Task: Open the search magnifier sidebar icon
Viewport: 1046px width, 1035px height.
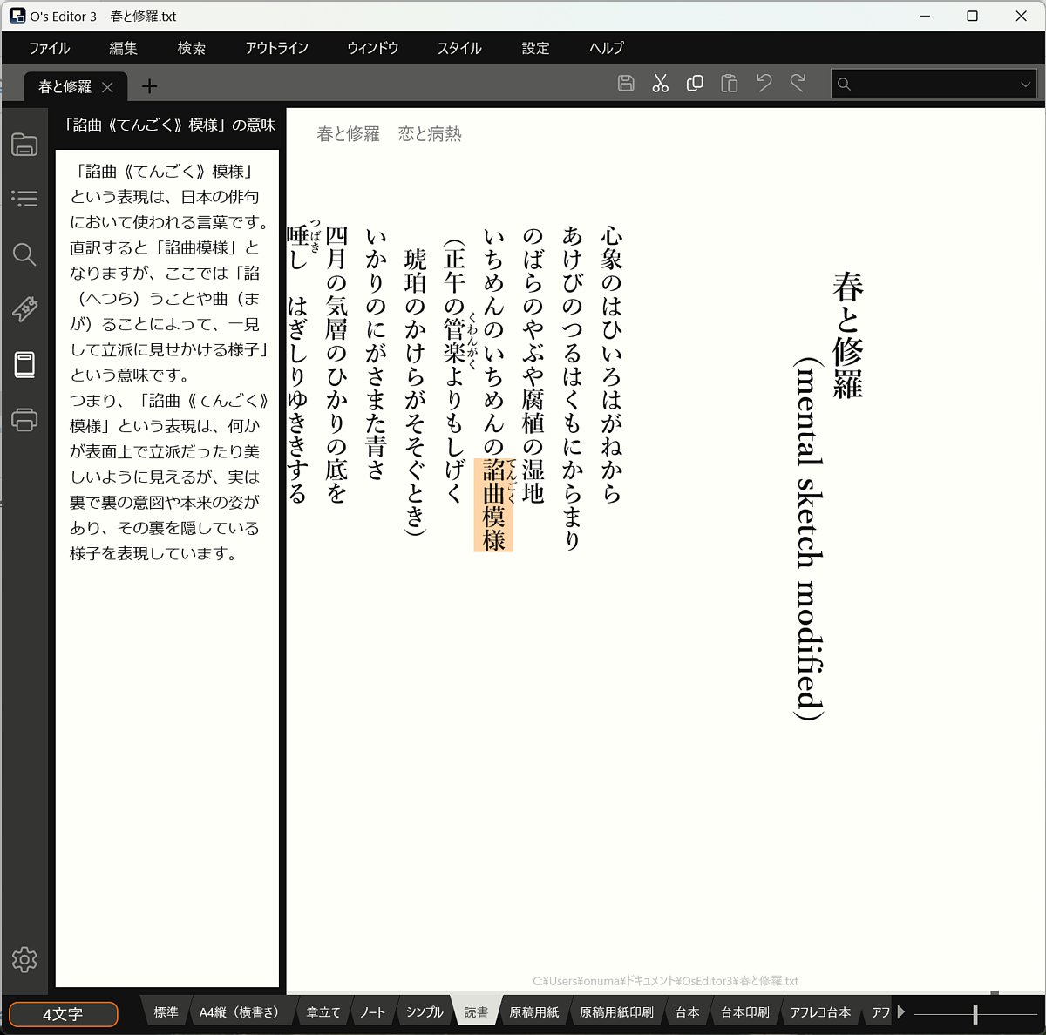Action: 24,254
